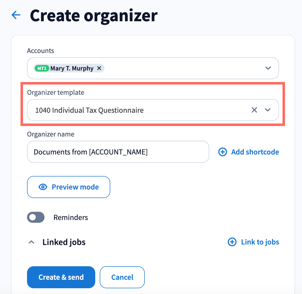Clear the selected organizer template
The image size is (302, 294).
pos(254,110)
